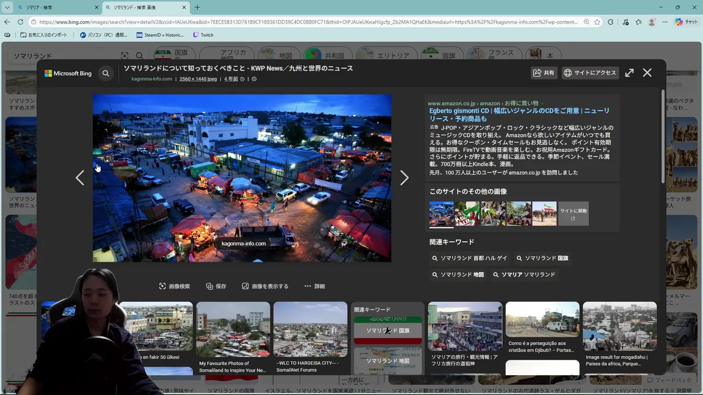
Task: Click the 保存 save button
Action: coord(216,286)
